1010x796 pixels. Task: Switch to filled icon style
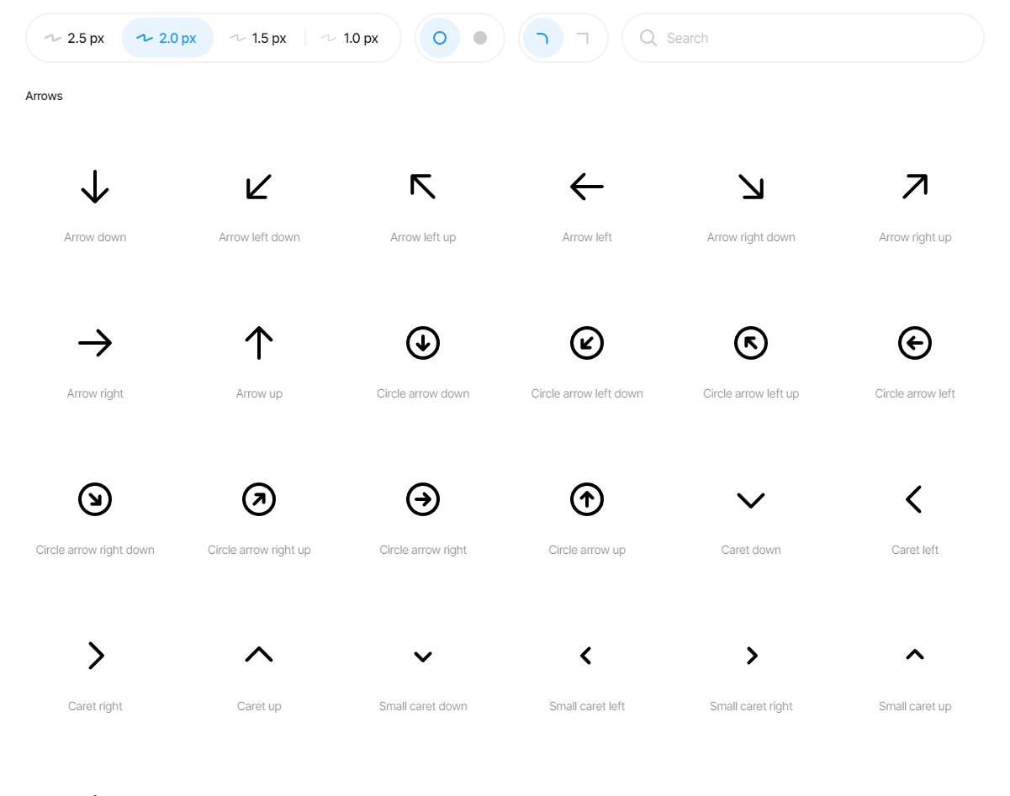(480, 38)
